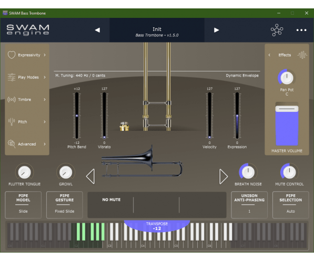Click the Pan Pot value C
The width and height of the screenshot is (314, 261).
287,94
